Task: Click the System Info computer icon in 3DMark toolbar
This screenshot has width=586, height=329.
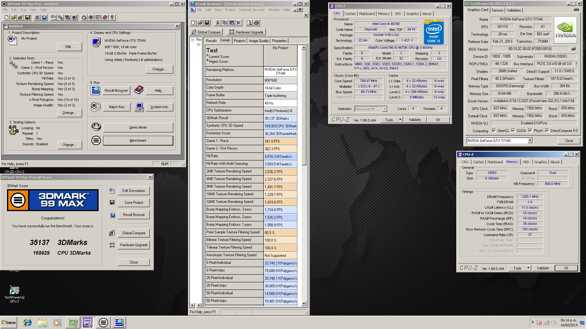Action: [x=37, y=18]
